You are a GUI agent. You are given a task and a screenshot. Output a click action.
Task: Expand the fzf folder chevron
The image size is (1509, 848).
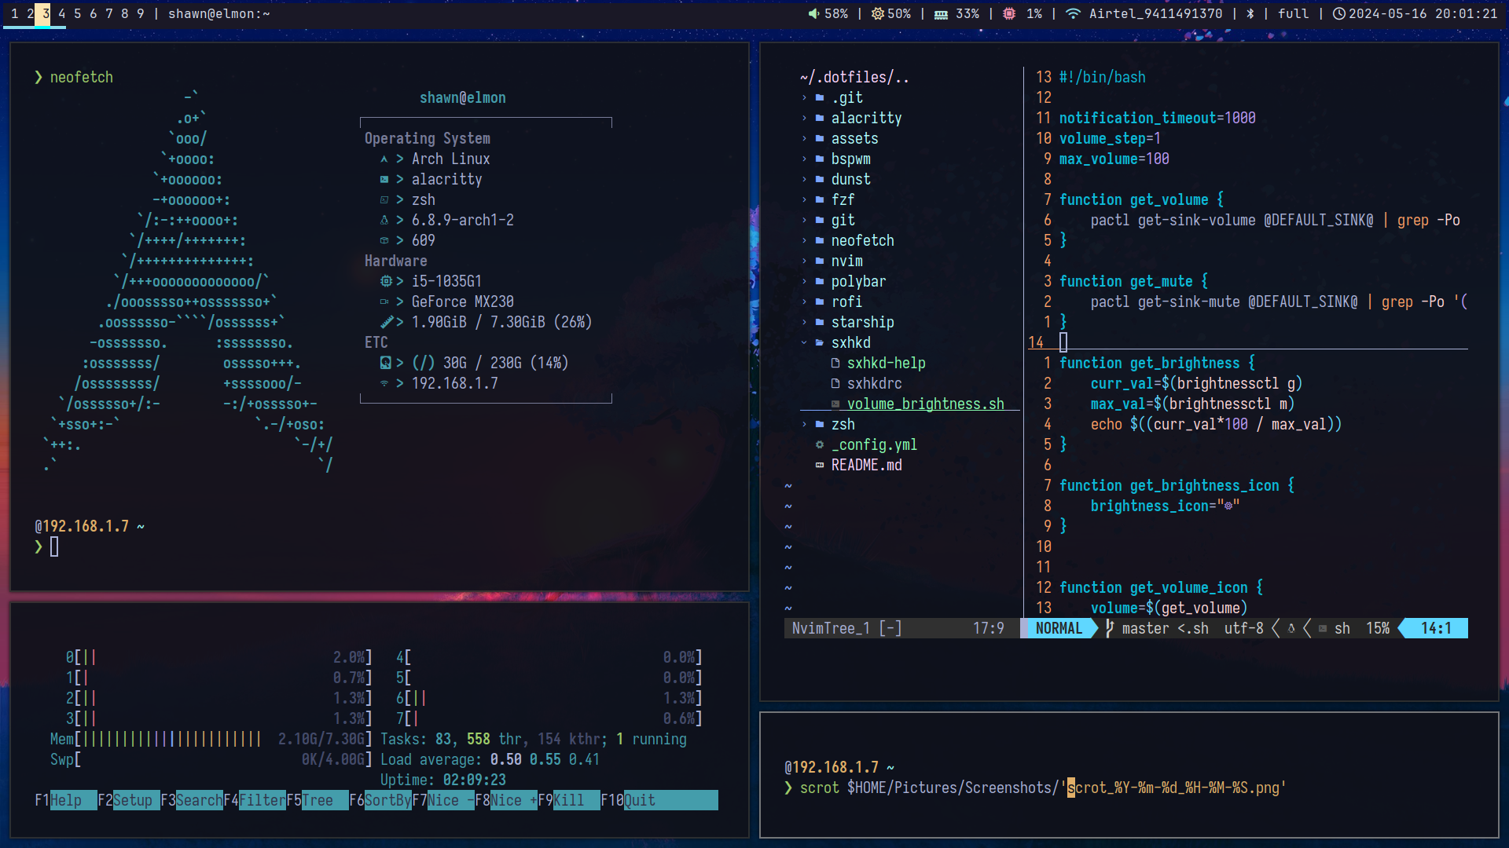click(x=804, y=199)
